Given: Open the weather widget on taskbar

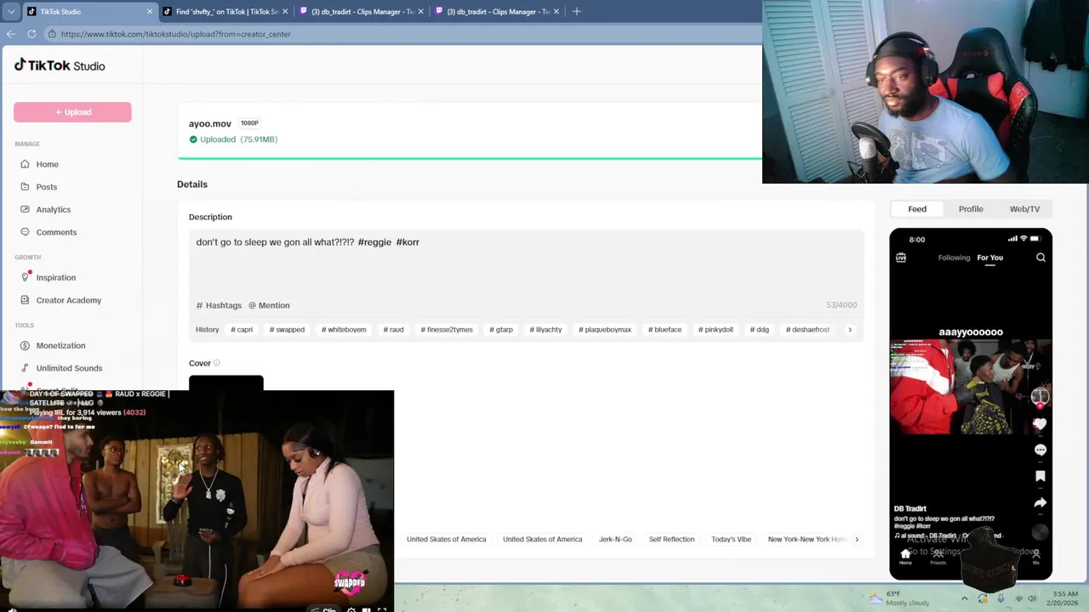Looking at the screenshot, I should 898,598.
